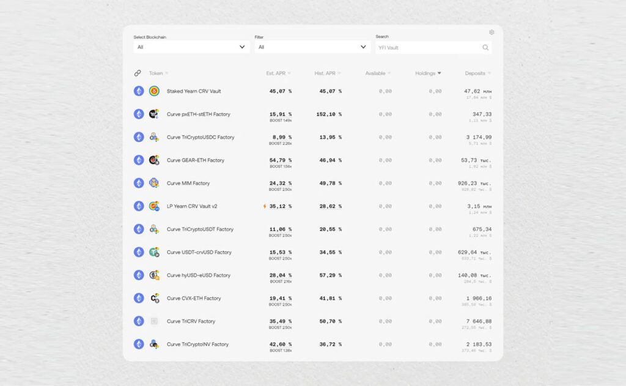Image resolution: width=626 pixels, height=386 pixels.
Task: Click the 7 646,88 deposits value
Action: coord(479,321)
